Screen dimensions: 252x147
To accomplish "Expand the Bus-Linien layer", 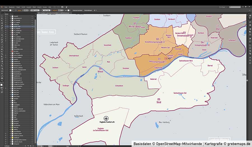I will [10, 51].
